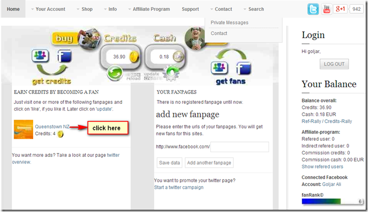Click the 942 share count box
This screenshot has width=368, height=212.
click(x=356, y=9)
